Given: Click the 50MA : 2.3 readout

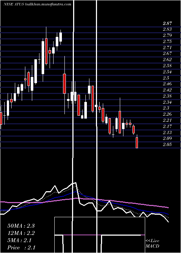Looking at the screenshot, I should point(21,226).
